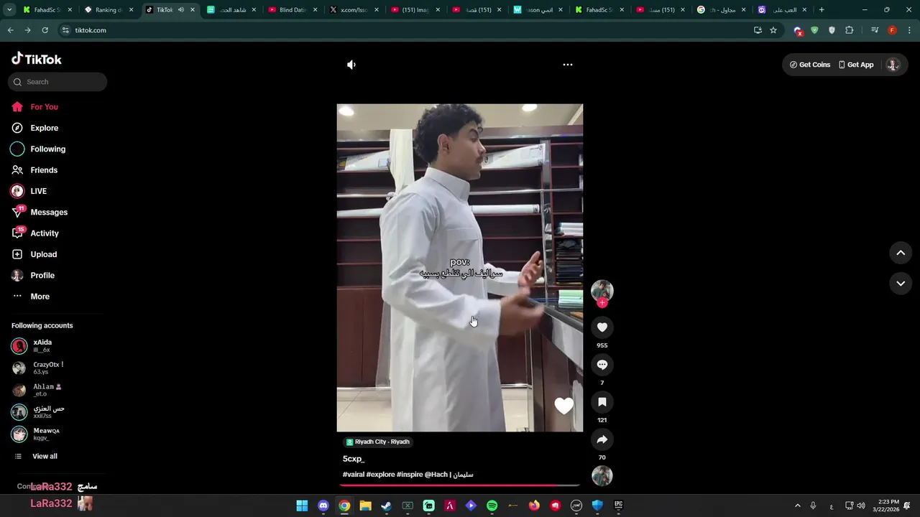The width and height of the screenshot is (920, 517).
Task: Open File Explorer from the taskbar
Action: click(365, 506)
